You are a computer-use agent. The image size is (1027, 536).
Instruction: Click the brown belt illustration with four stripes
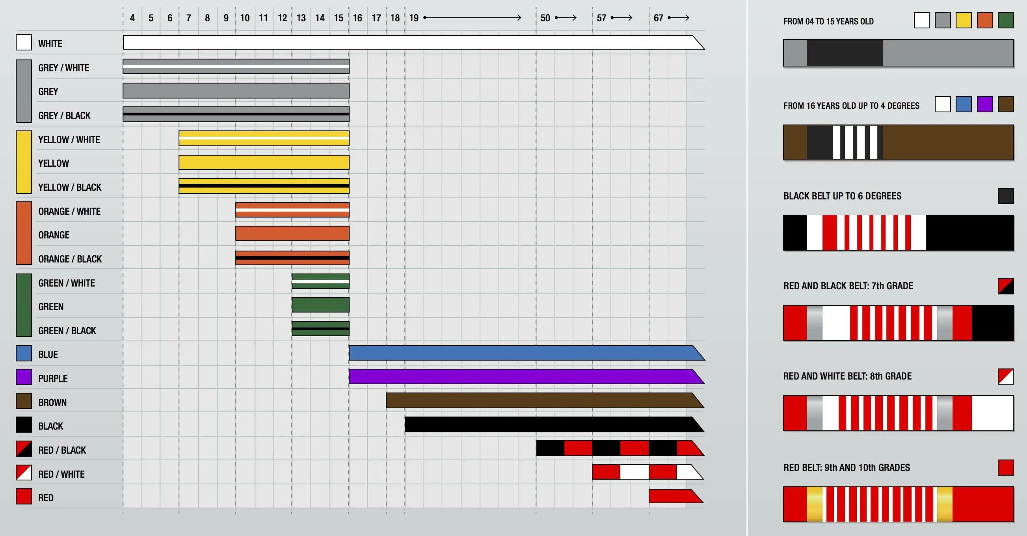pyautogui.click(x=899, y=142)
